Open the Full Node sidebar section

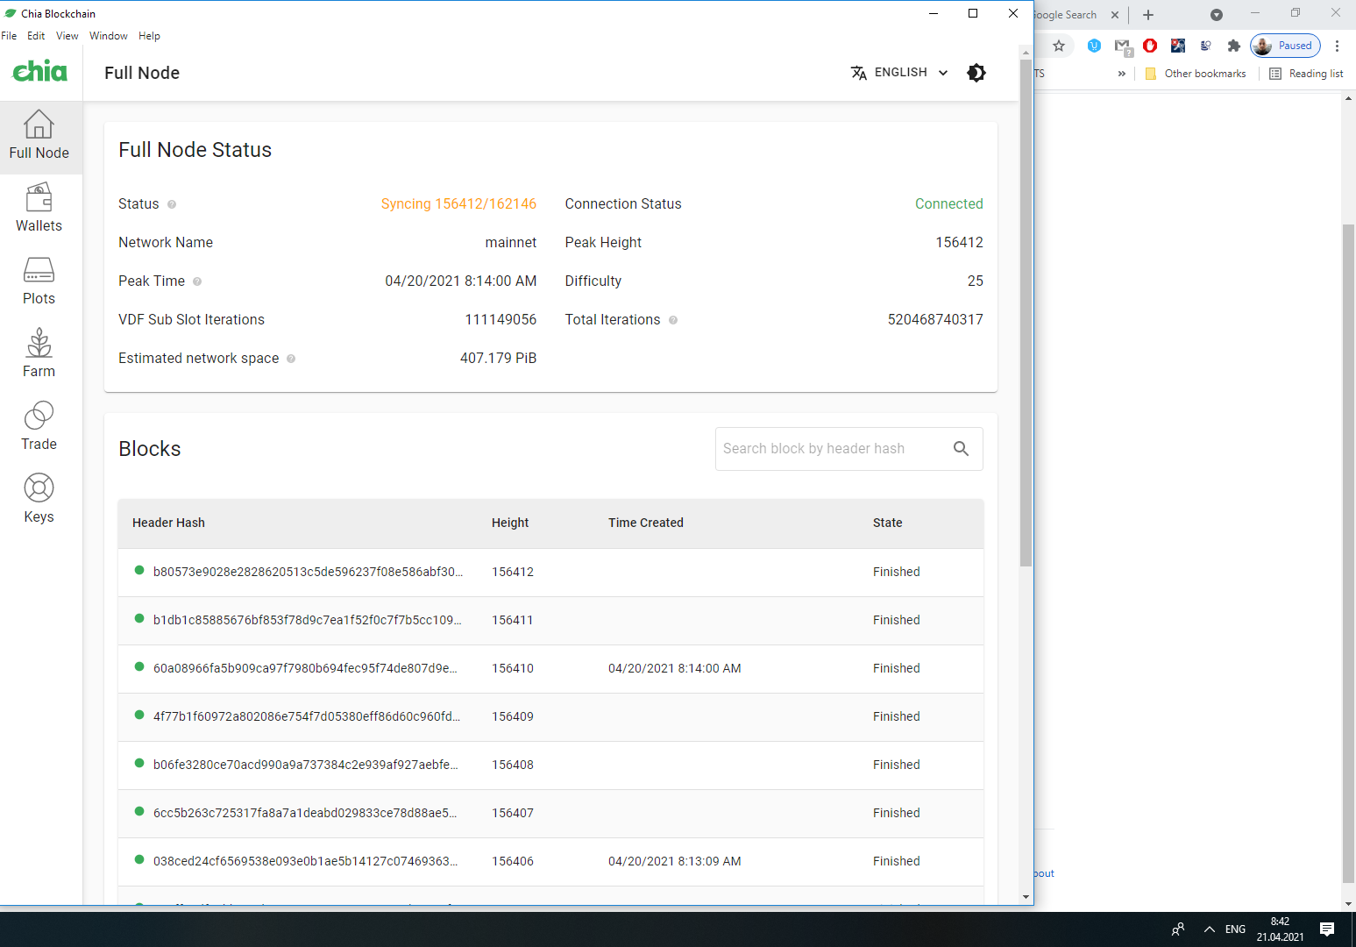coord(39,137)
